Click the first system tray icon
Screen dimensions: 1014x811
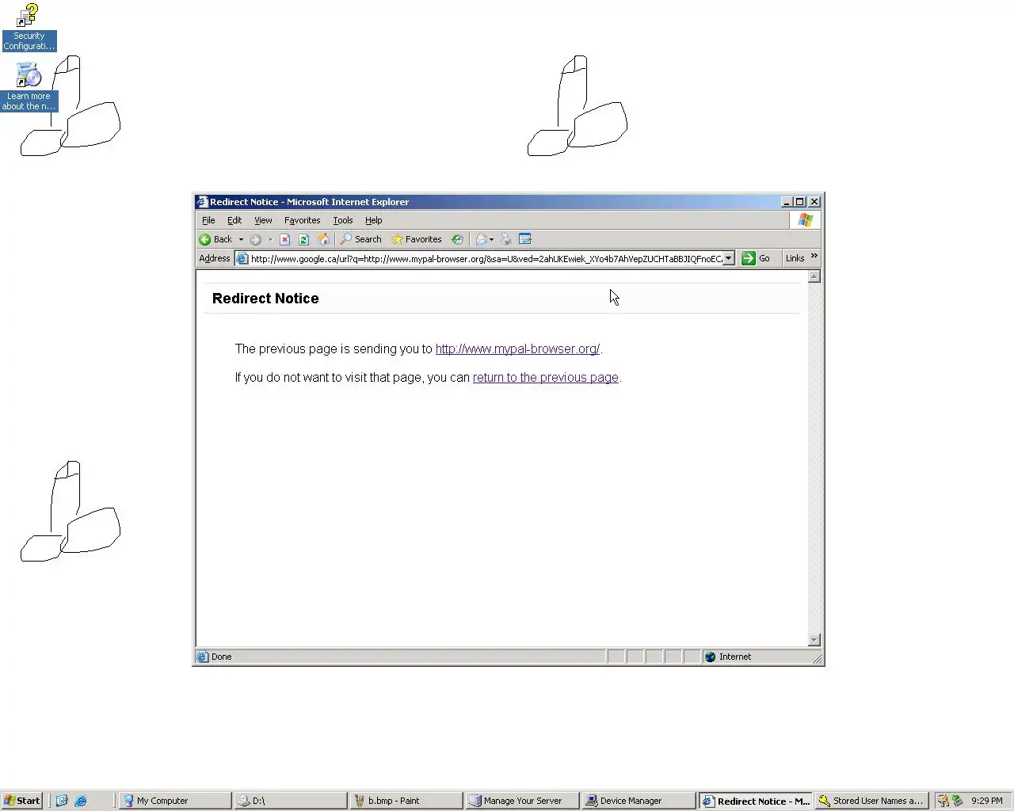943,801
